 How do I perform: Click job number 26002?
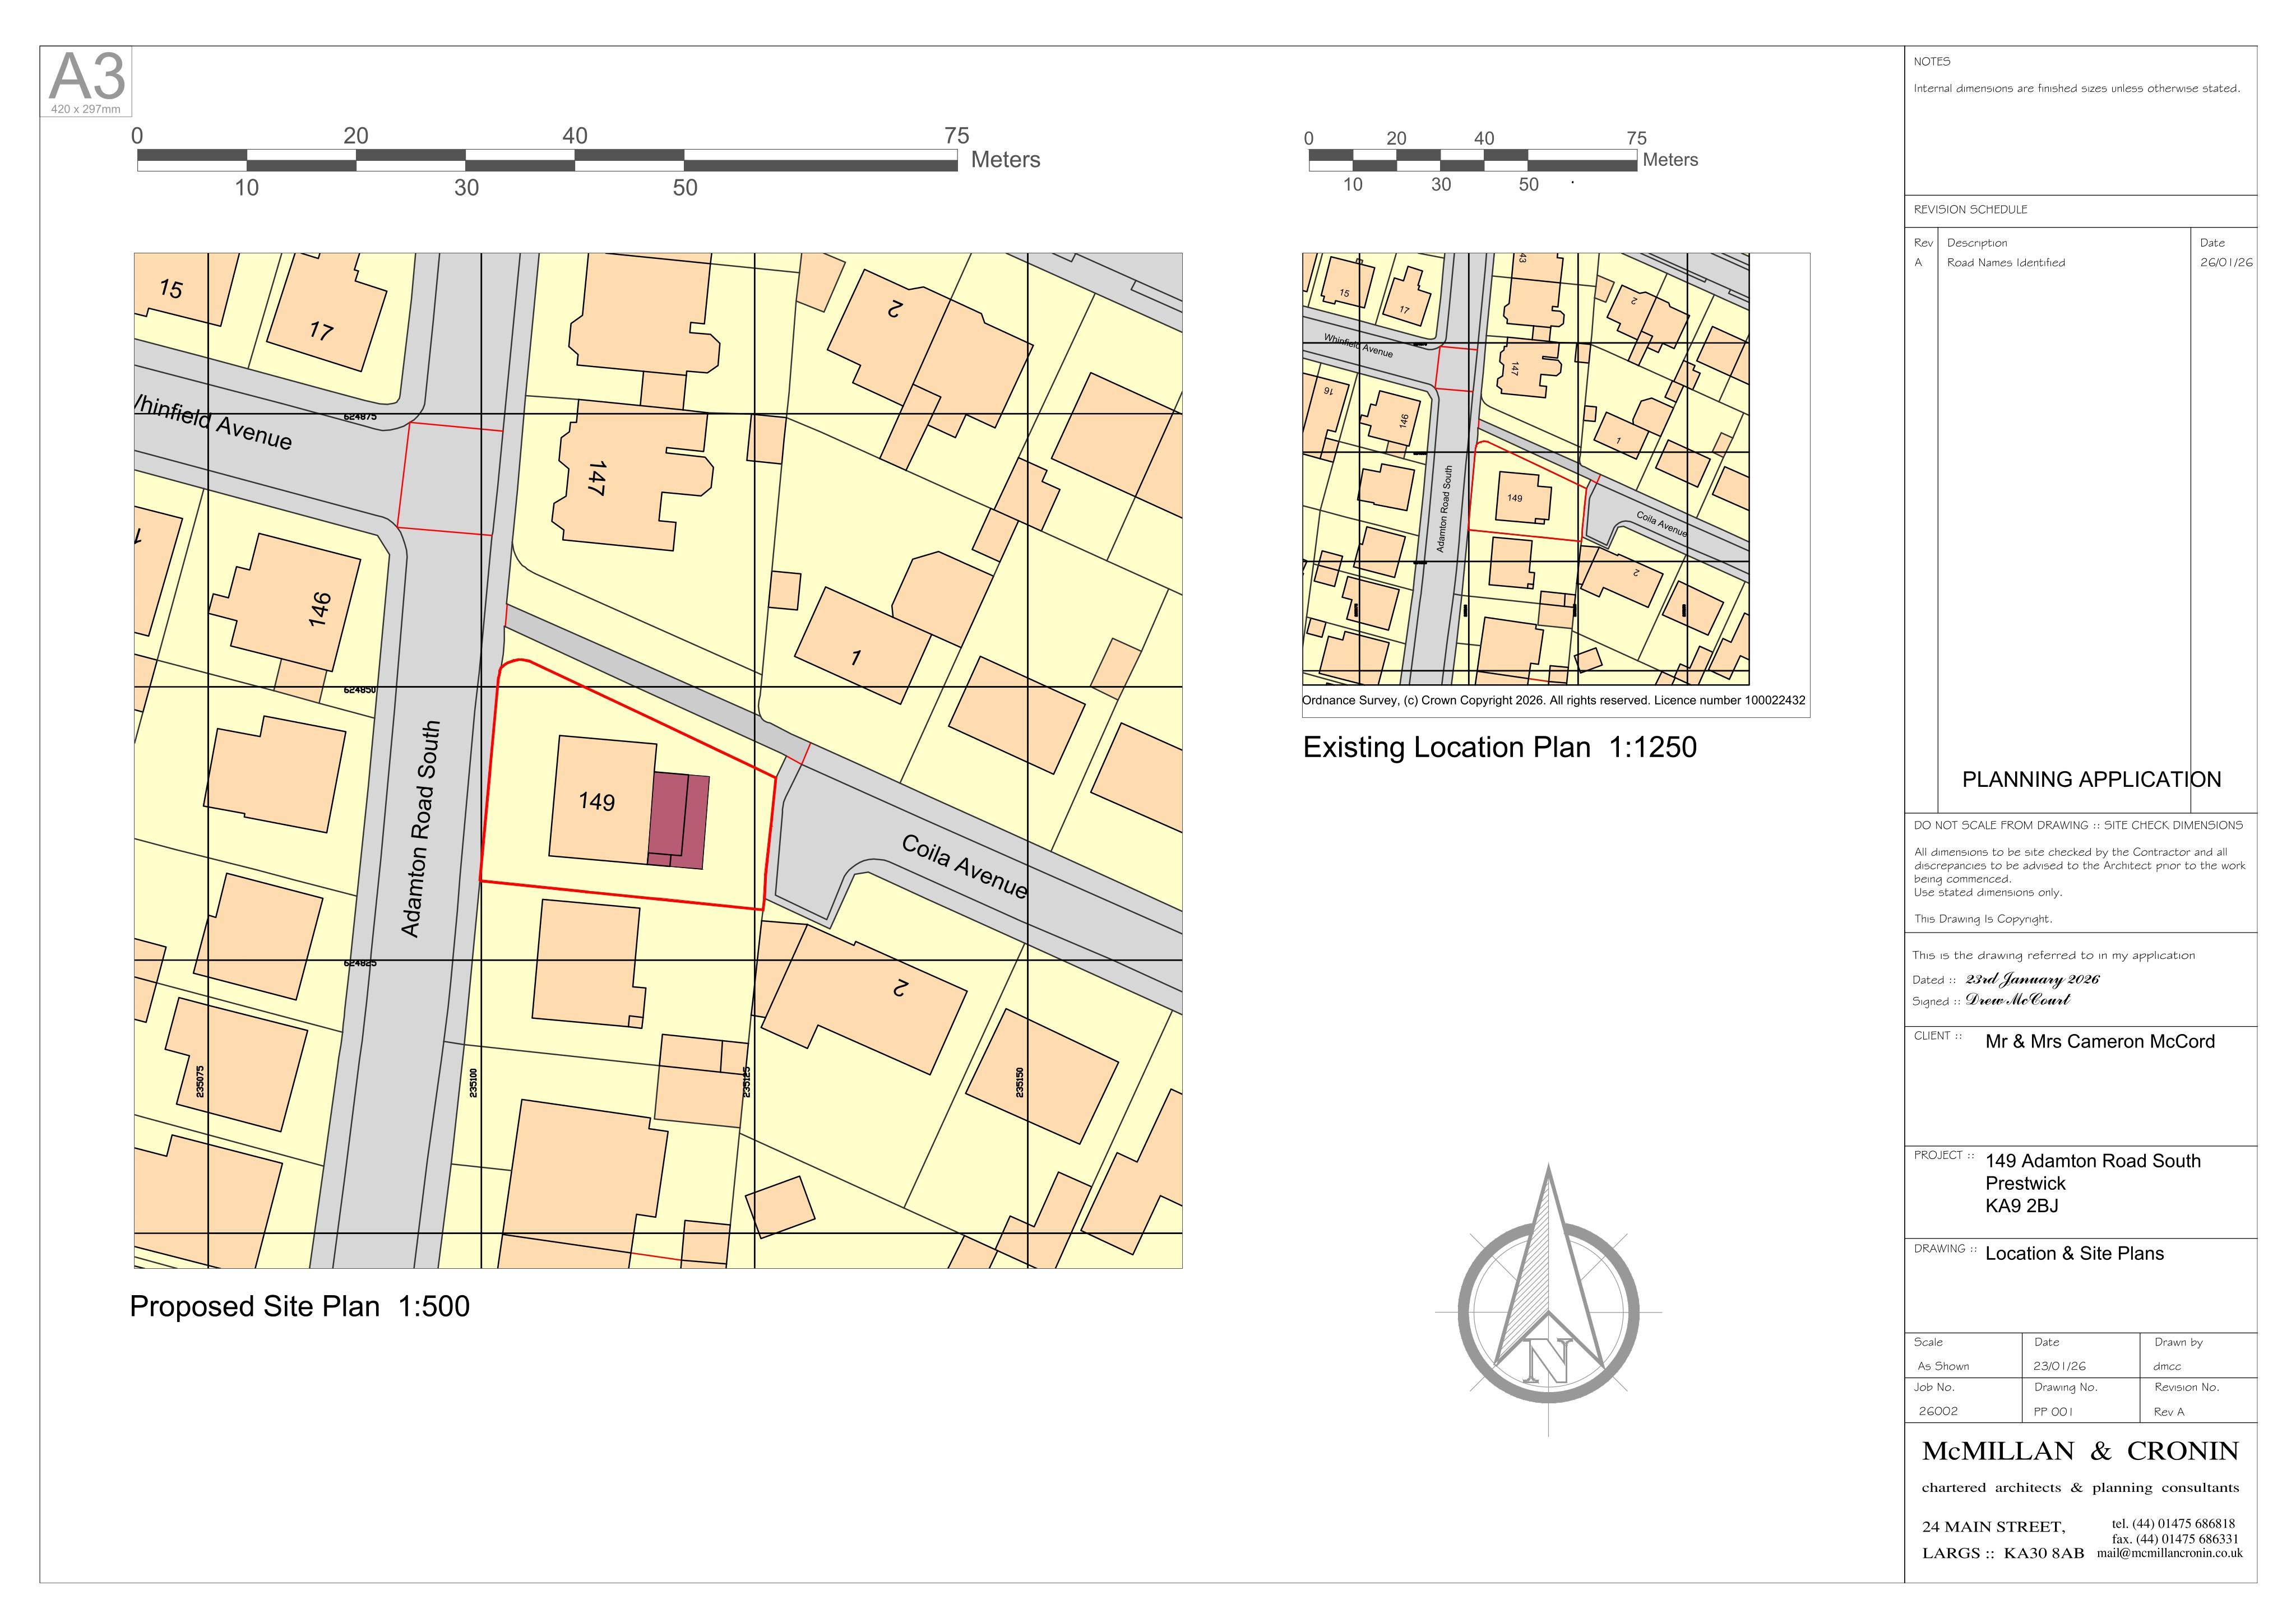tap(1938, 1411)
